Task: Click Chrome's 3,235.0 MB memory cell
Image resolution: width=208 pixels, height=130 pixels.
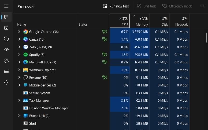Action: pos(140,32)
